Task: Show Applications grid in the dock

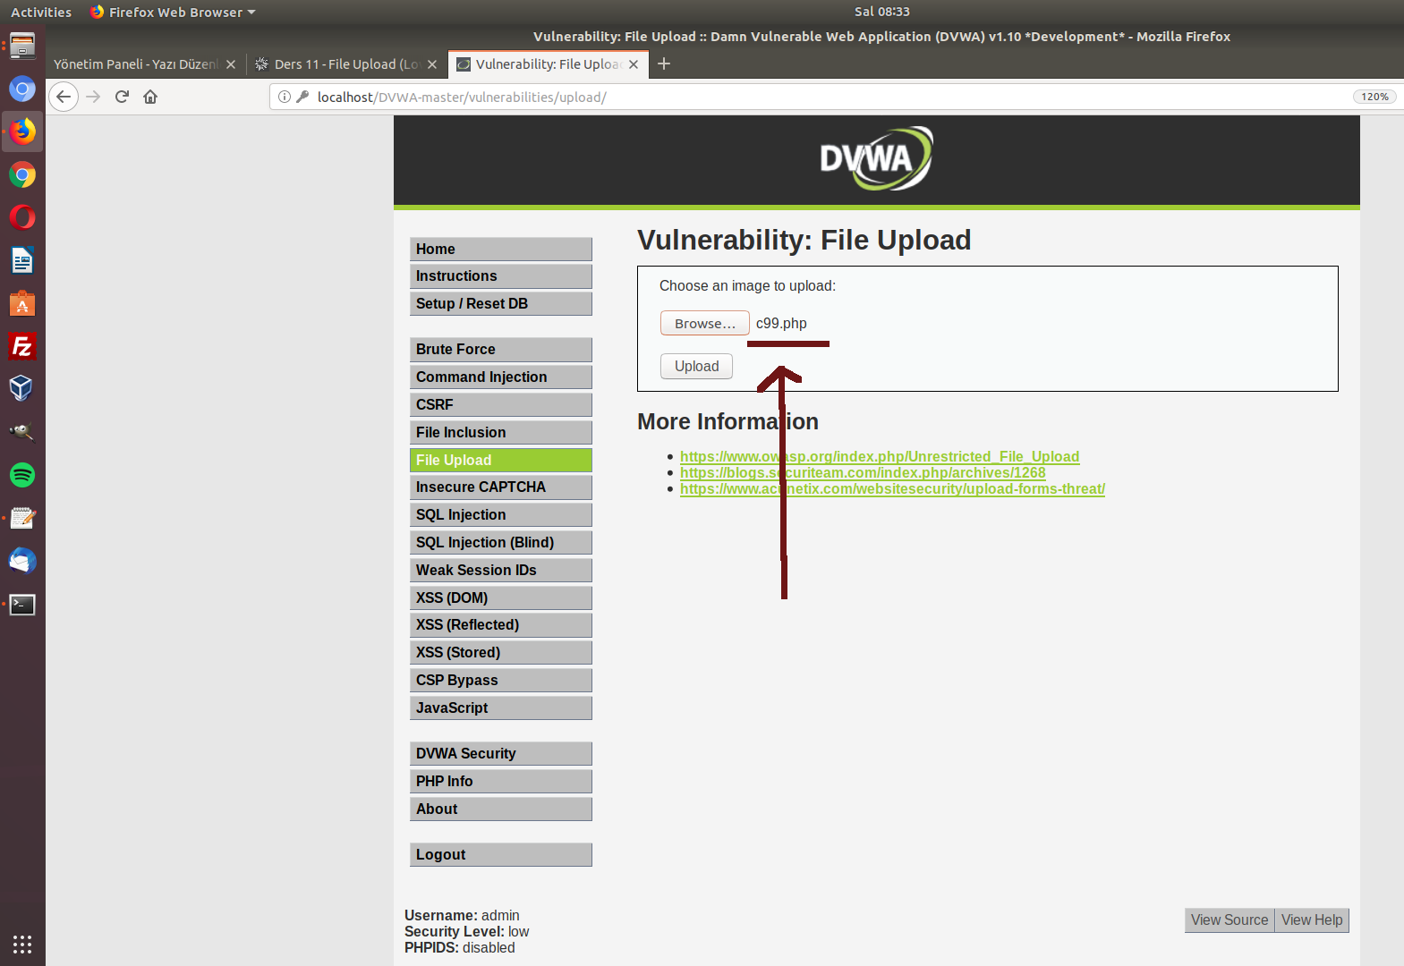Action: [22, 944]
